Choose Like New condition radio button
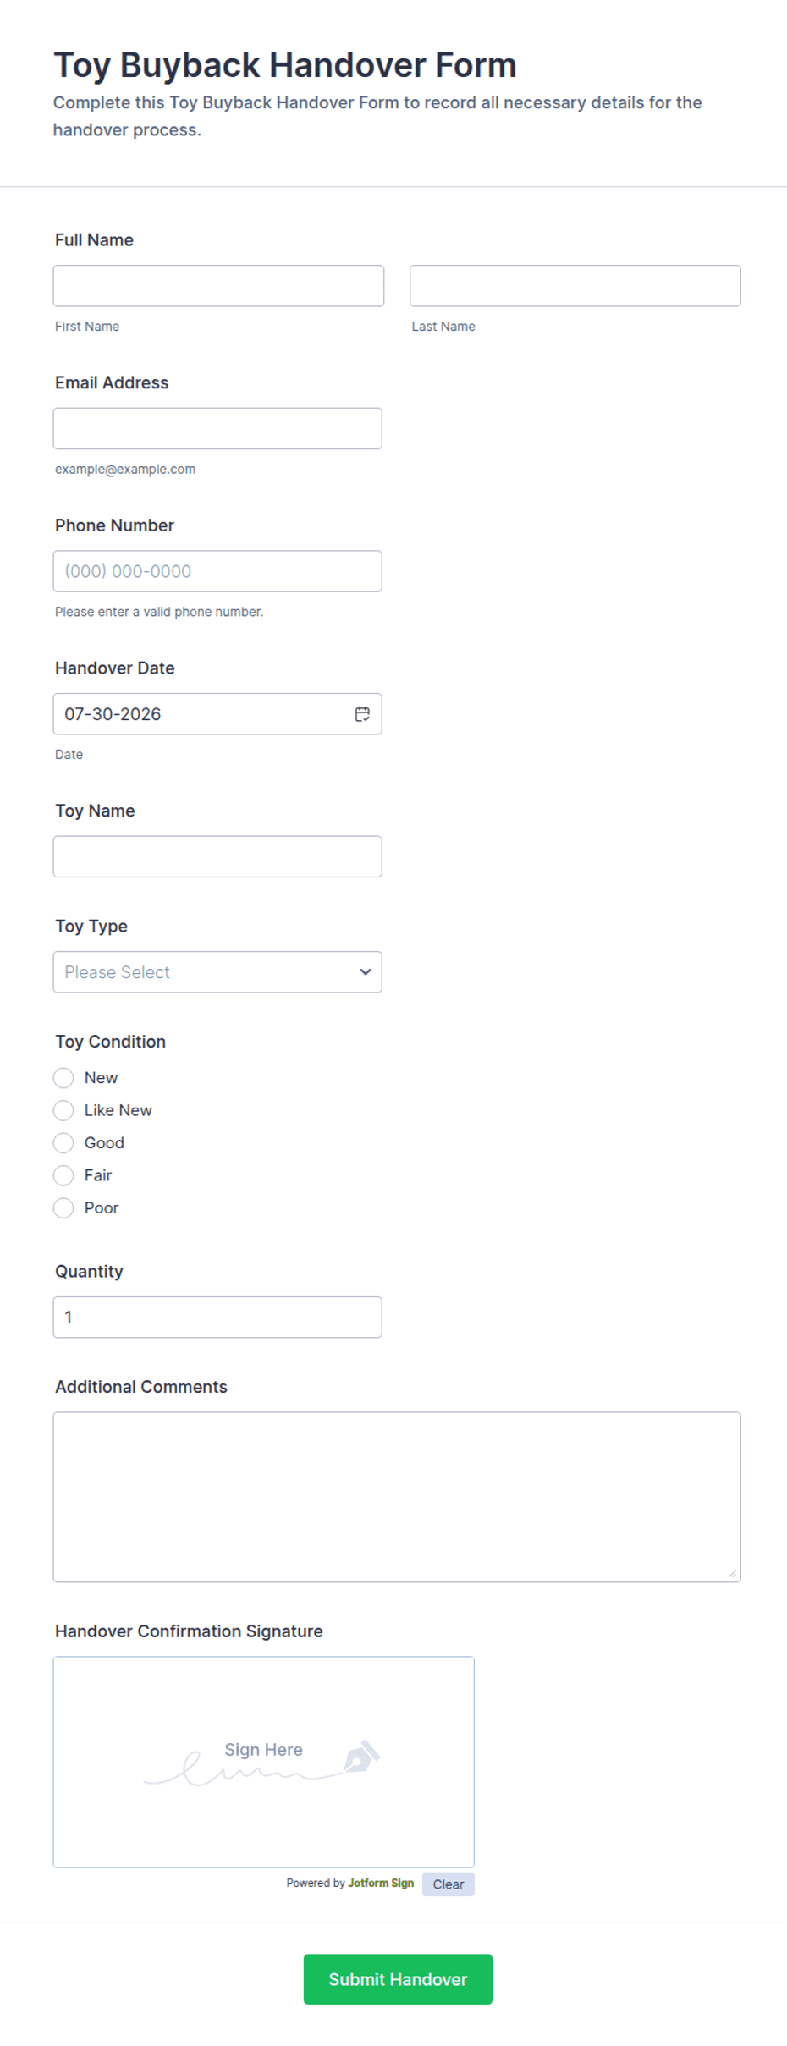This screenshot has height=2046, width=787. (63, 1110)
